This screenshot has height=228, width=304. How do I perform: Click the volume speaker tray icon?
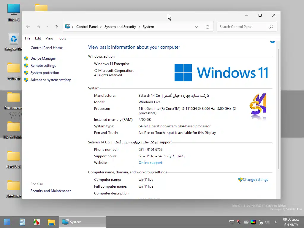coord(267,222)
